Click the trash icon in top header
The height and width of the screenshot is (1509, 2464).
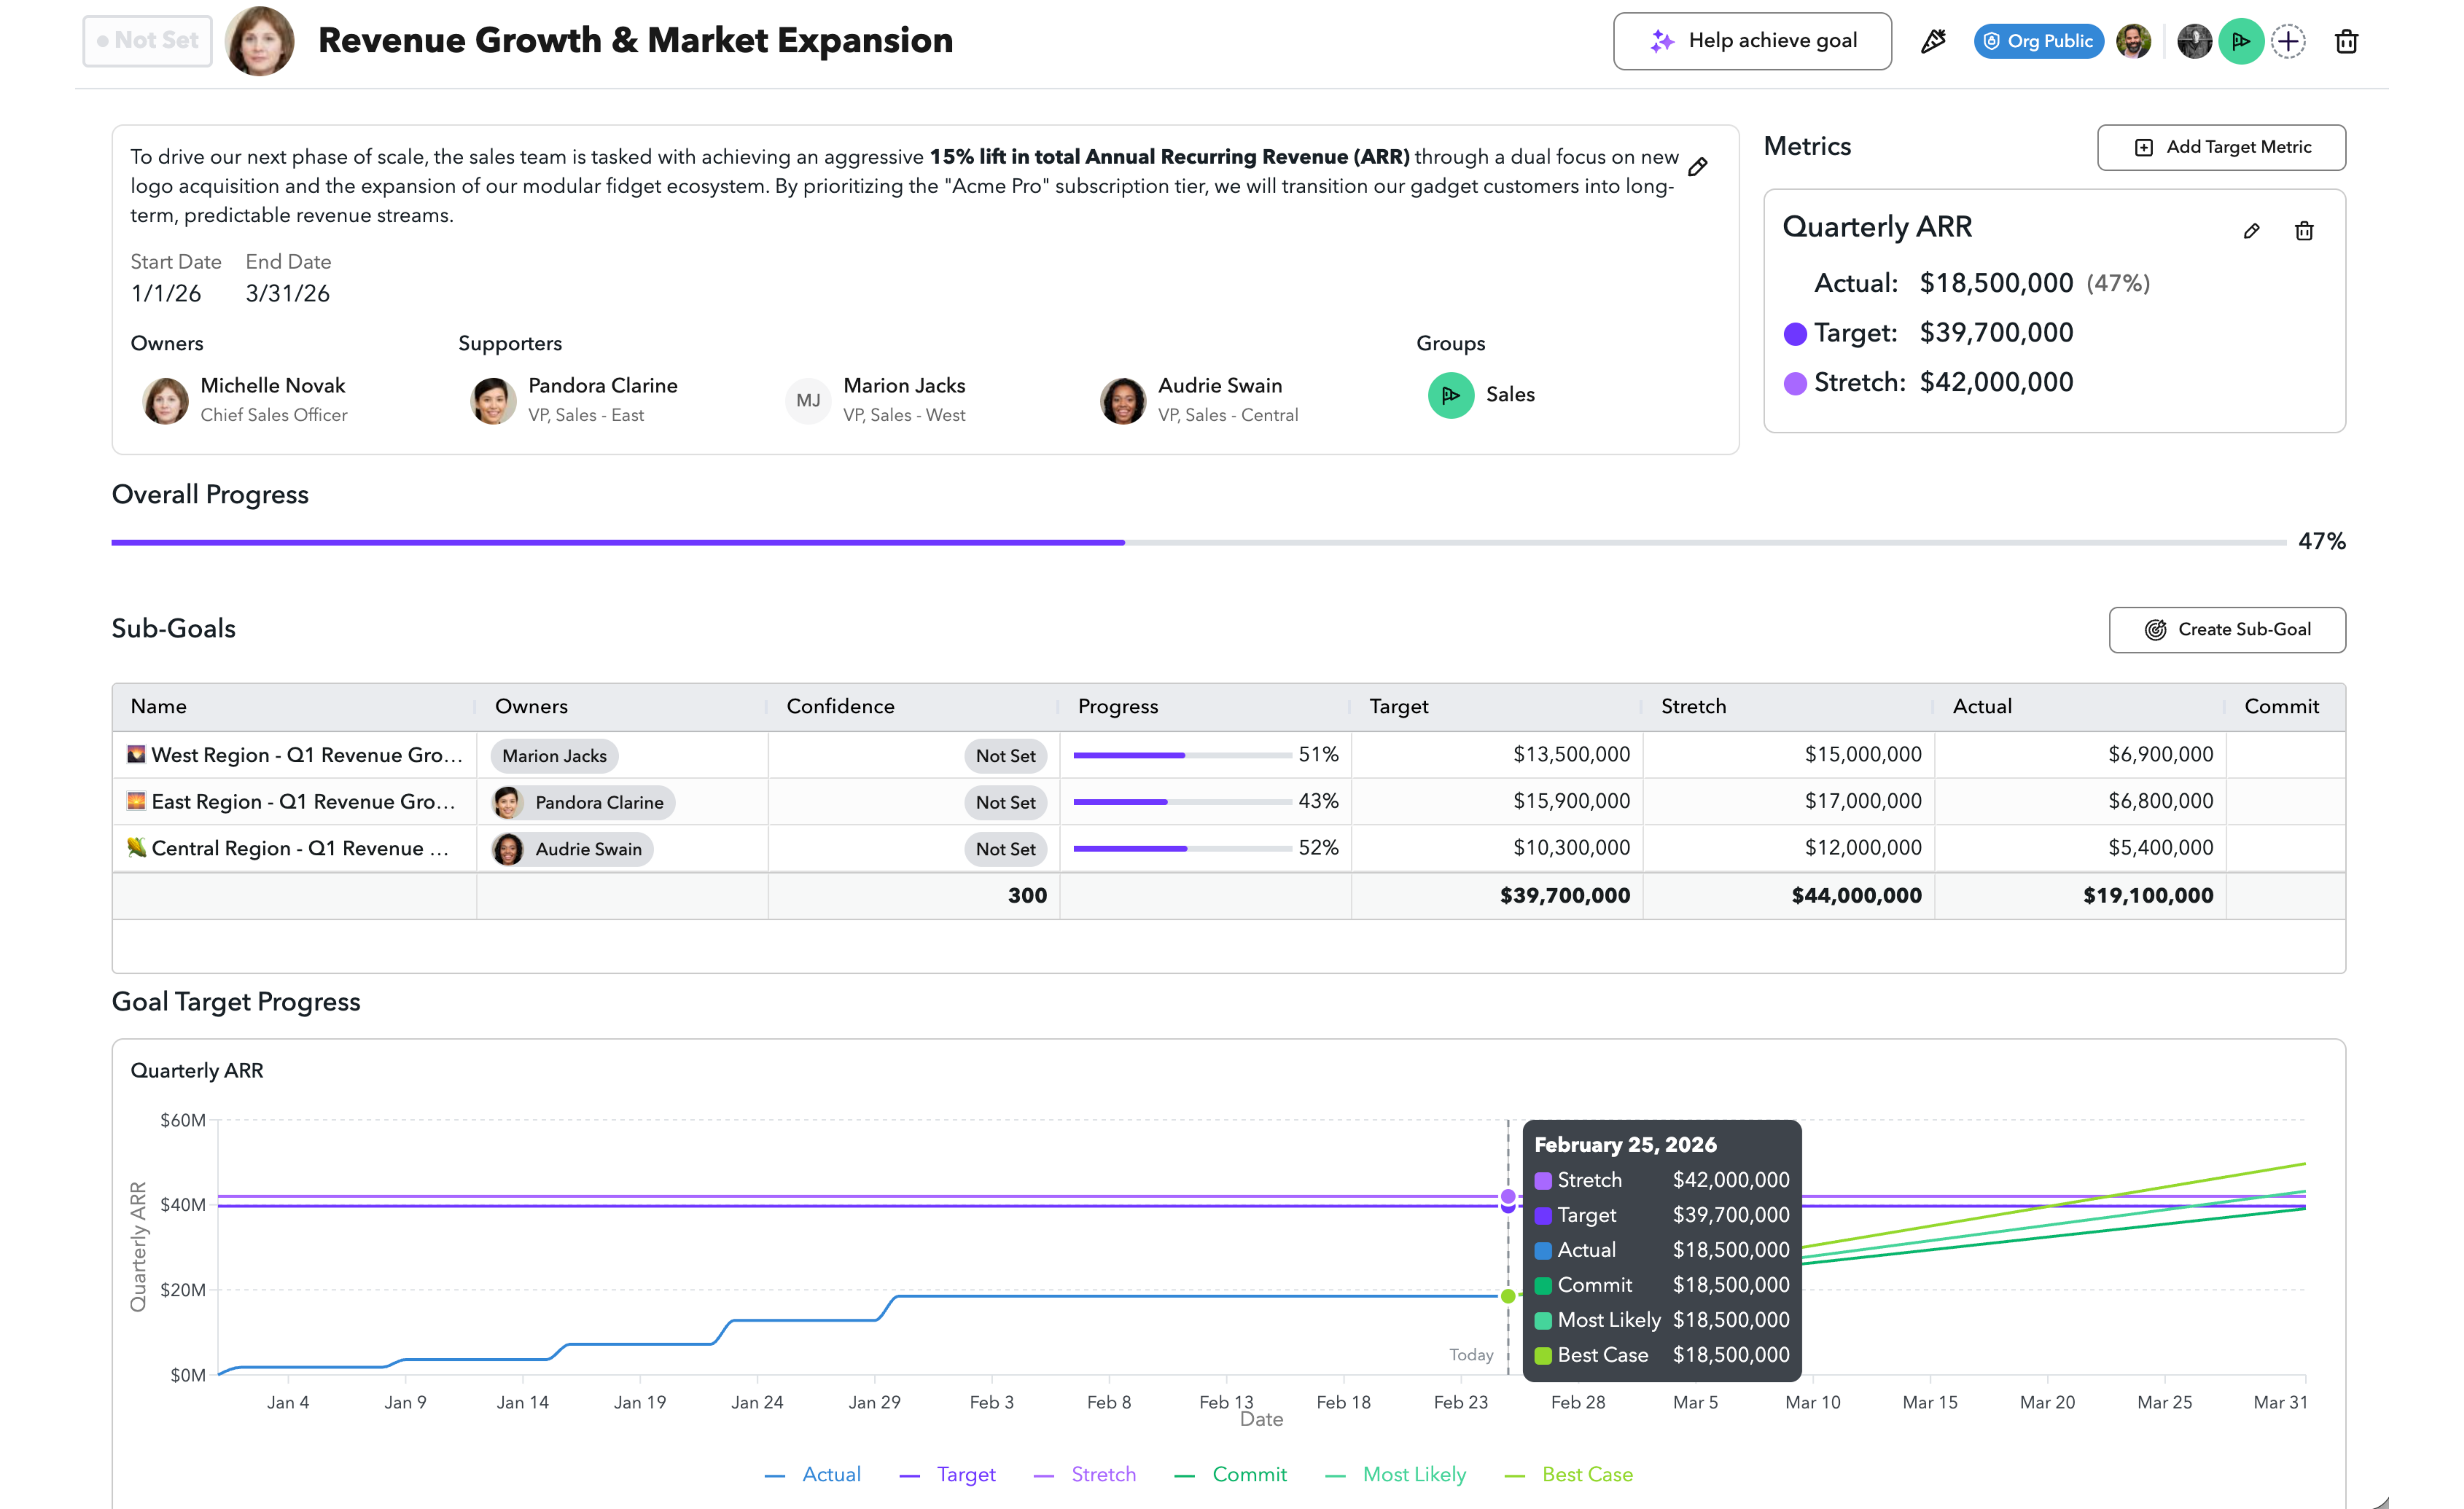click(x=2346, y=41)
